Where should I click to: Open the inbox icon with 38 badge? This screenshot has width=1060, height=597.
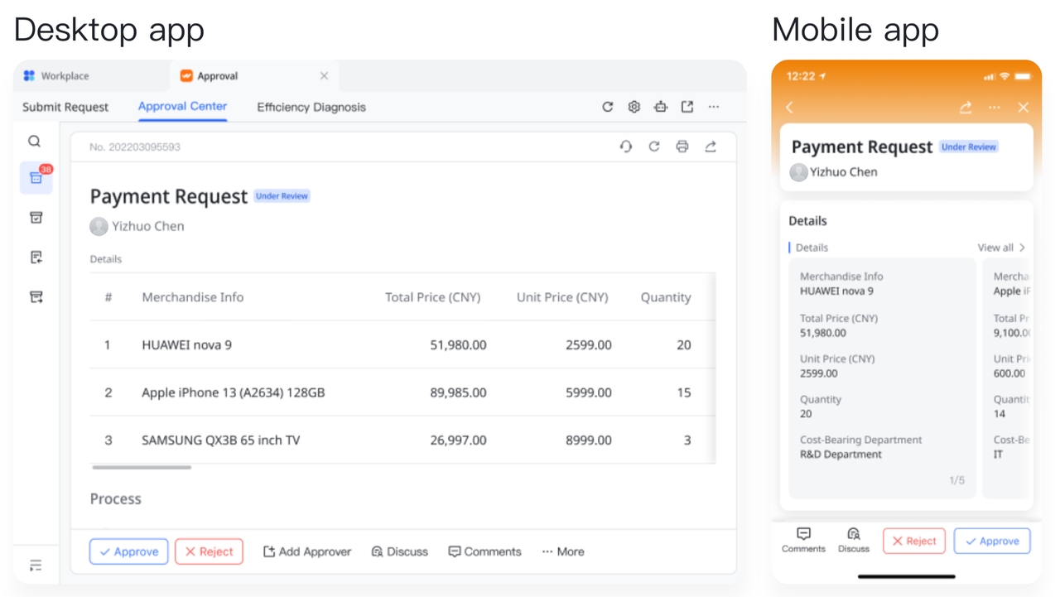pos(36,178)
